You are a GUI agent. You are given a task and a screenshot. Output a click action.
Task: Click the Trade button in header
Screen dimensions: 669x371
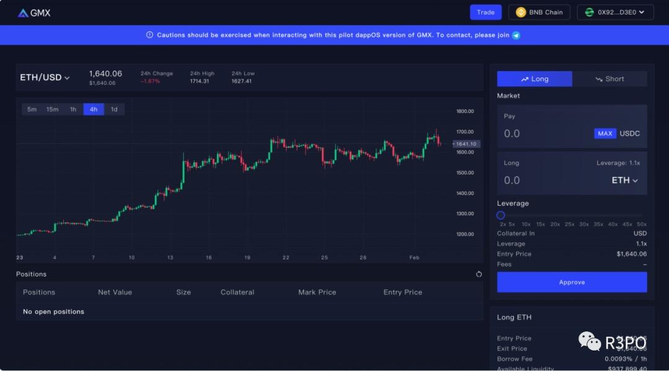[486, 12]
